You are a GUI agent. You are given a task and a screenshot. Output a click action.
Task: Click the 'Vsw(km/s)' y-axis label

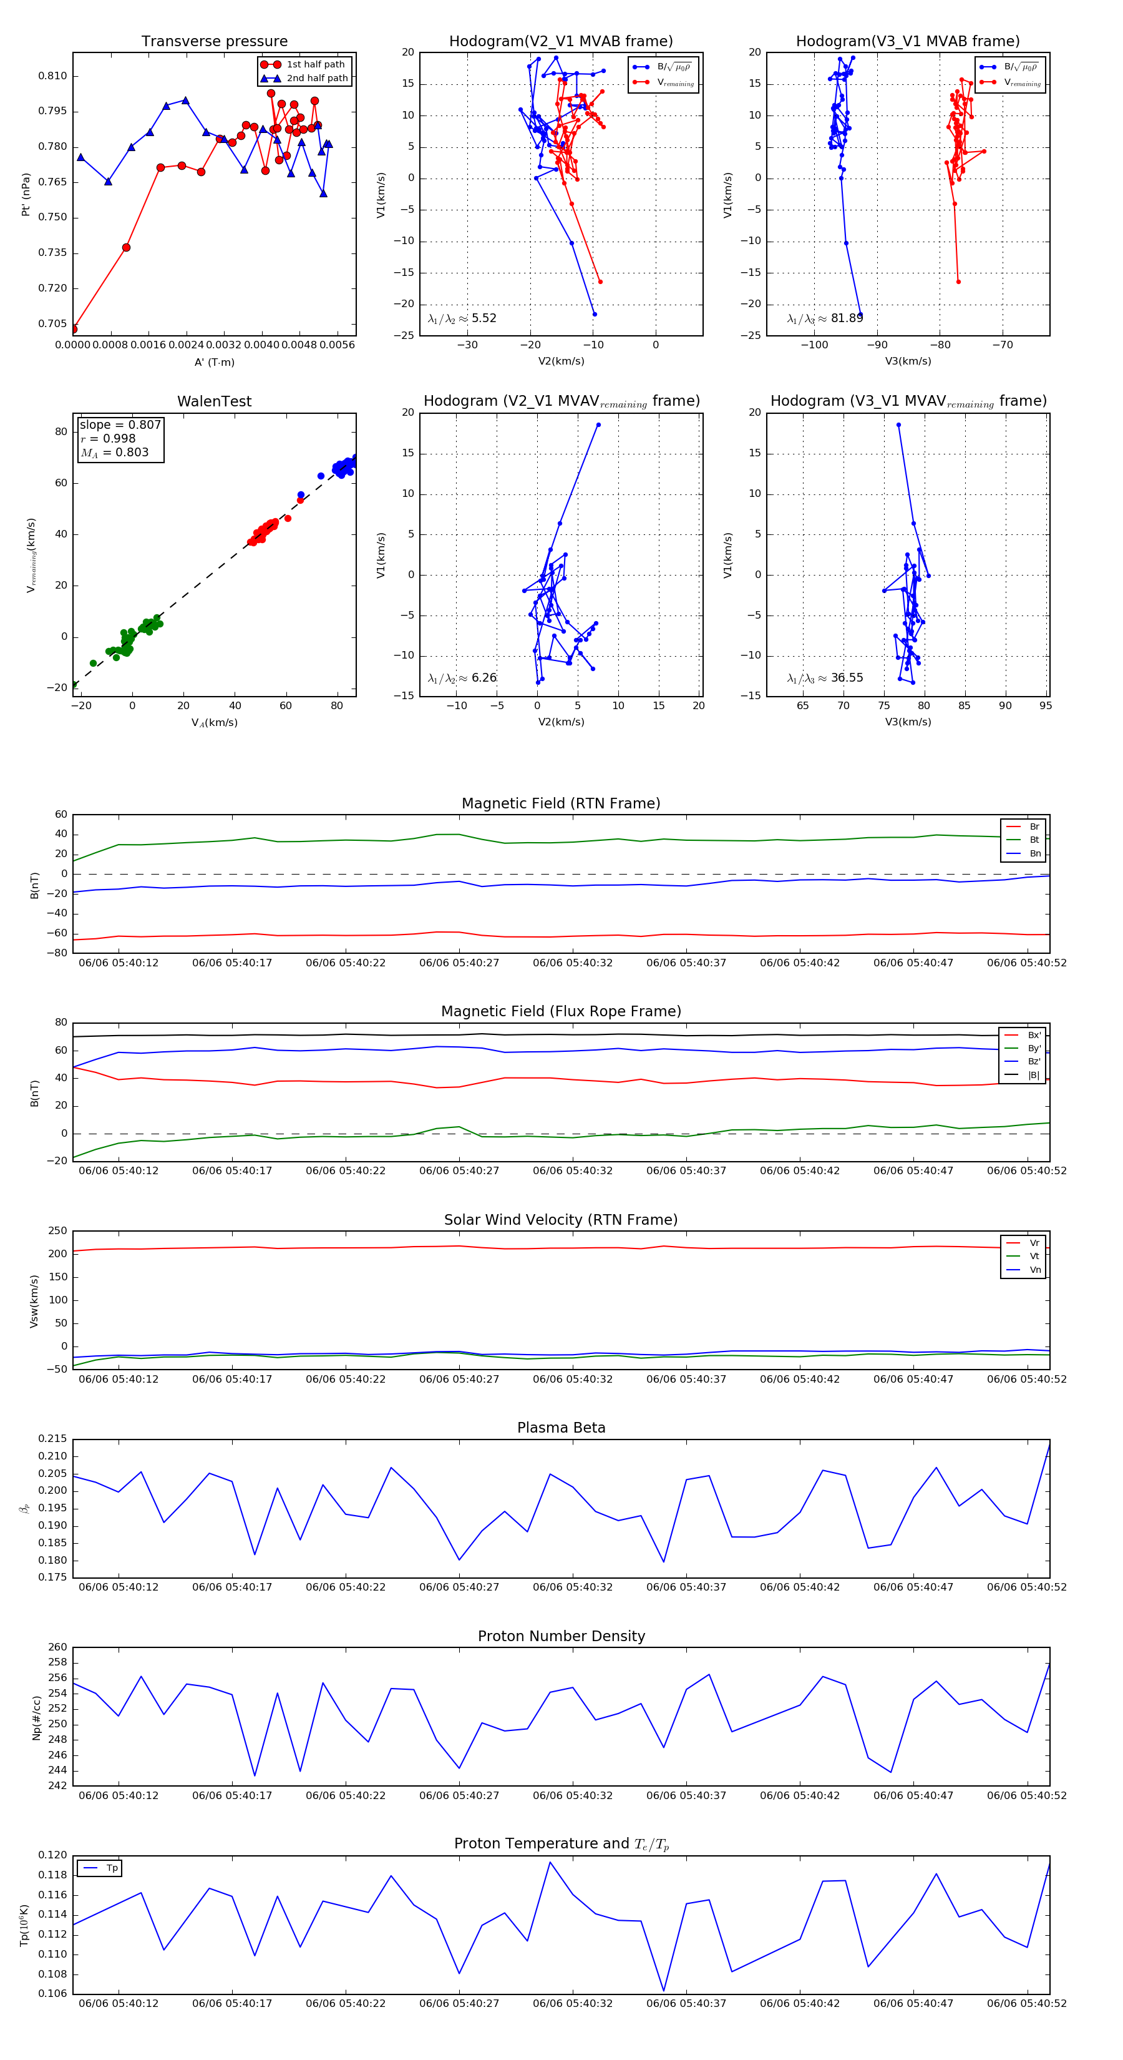[34, 1301]
